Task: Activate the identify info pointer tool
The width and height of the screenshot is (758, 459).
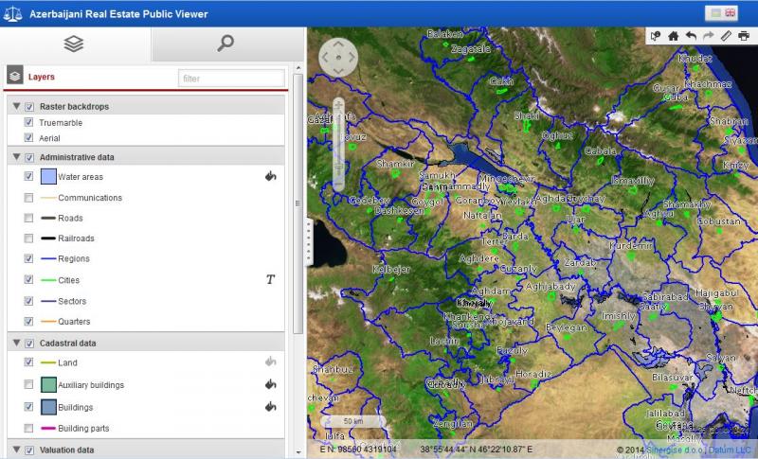Action: 656,36
